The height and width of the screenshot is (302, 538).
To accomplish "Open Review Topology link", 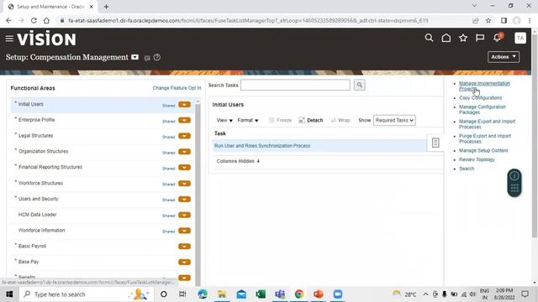I will (477, 159).
